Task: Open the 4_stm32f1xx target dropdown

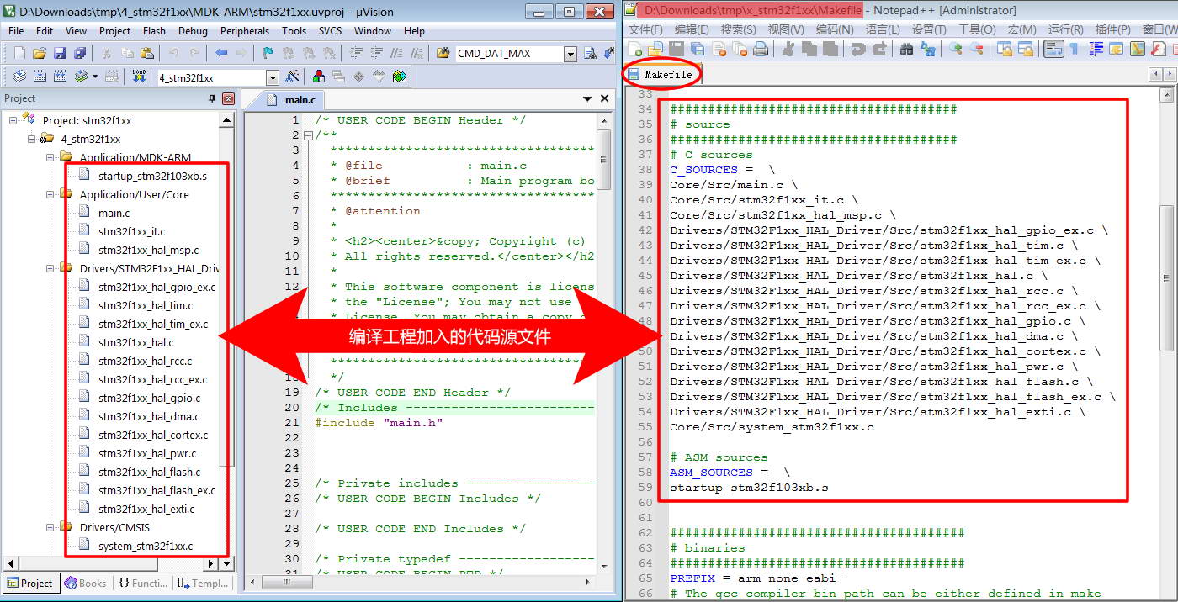Action: 272,78
